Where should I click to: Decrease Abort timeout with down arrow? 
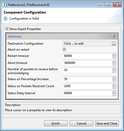114,64
